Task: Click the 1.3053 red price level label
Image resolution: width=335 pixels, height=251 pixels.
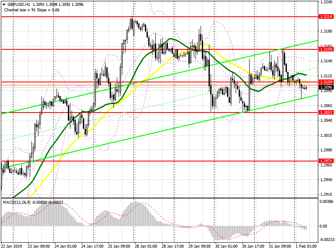Action: click(326, 113)
